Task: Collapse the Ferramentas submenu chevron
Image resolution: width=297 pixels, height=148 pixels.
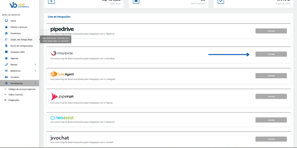Action: coord(35,83)
